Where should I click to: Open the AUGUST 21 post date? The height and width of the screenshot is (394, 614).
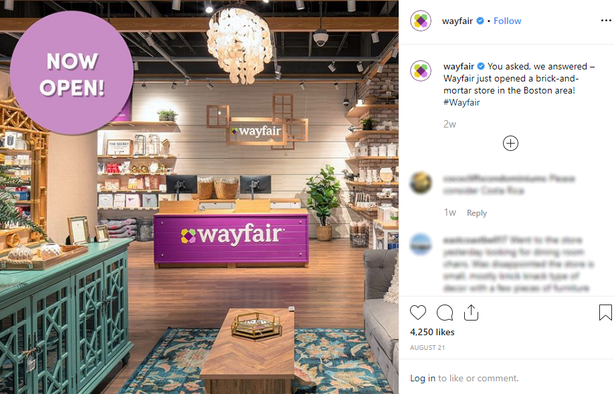point(427,347)
